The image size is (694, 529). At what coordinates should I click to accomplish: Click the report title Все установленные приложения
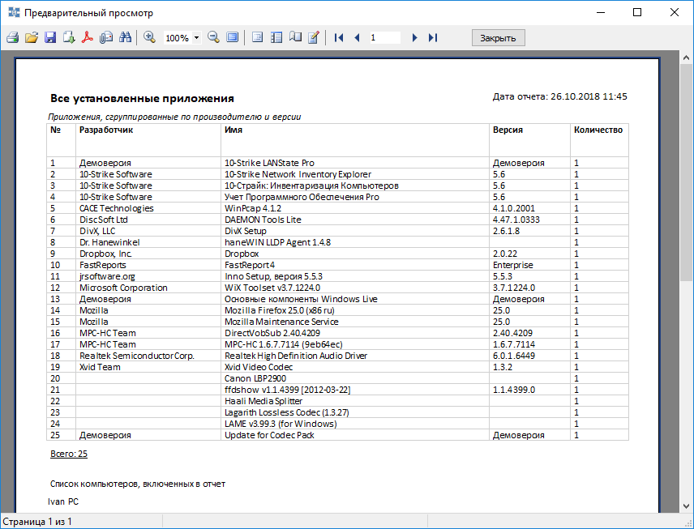(142, 98)
